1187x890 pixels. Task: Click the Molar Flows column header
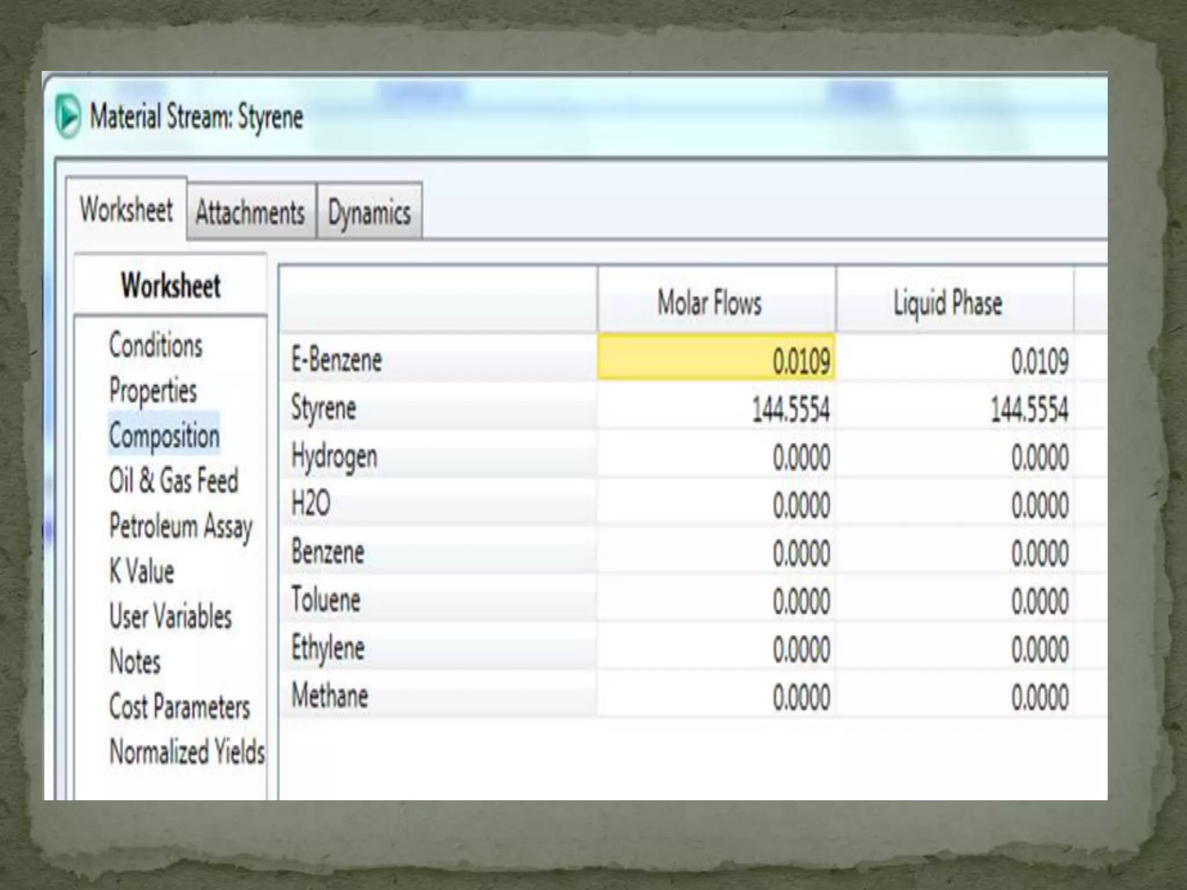click(709, 303)
